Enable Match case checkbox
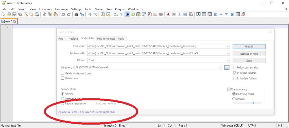289x128 pixels. point(62,78)
